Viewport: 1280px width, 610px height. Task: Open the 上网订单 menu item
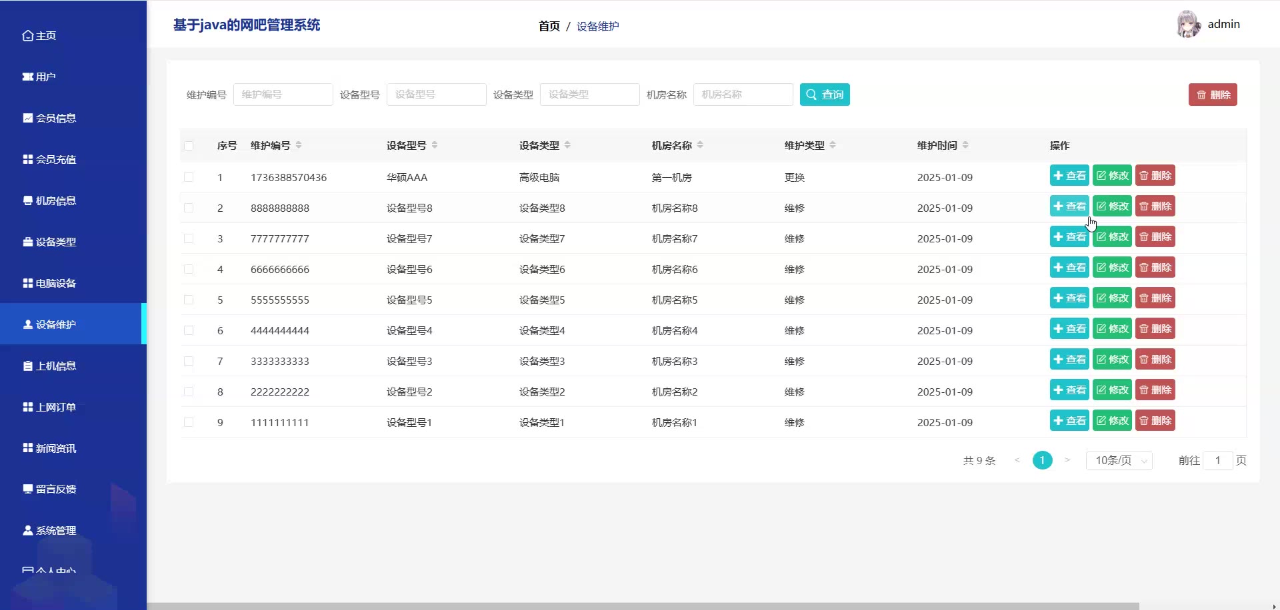73,408
